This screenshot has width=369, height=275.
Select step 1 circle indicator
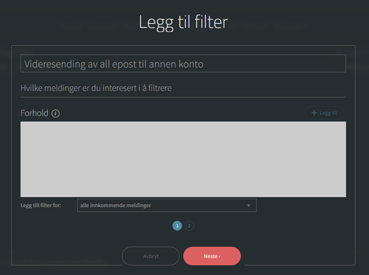177,226
